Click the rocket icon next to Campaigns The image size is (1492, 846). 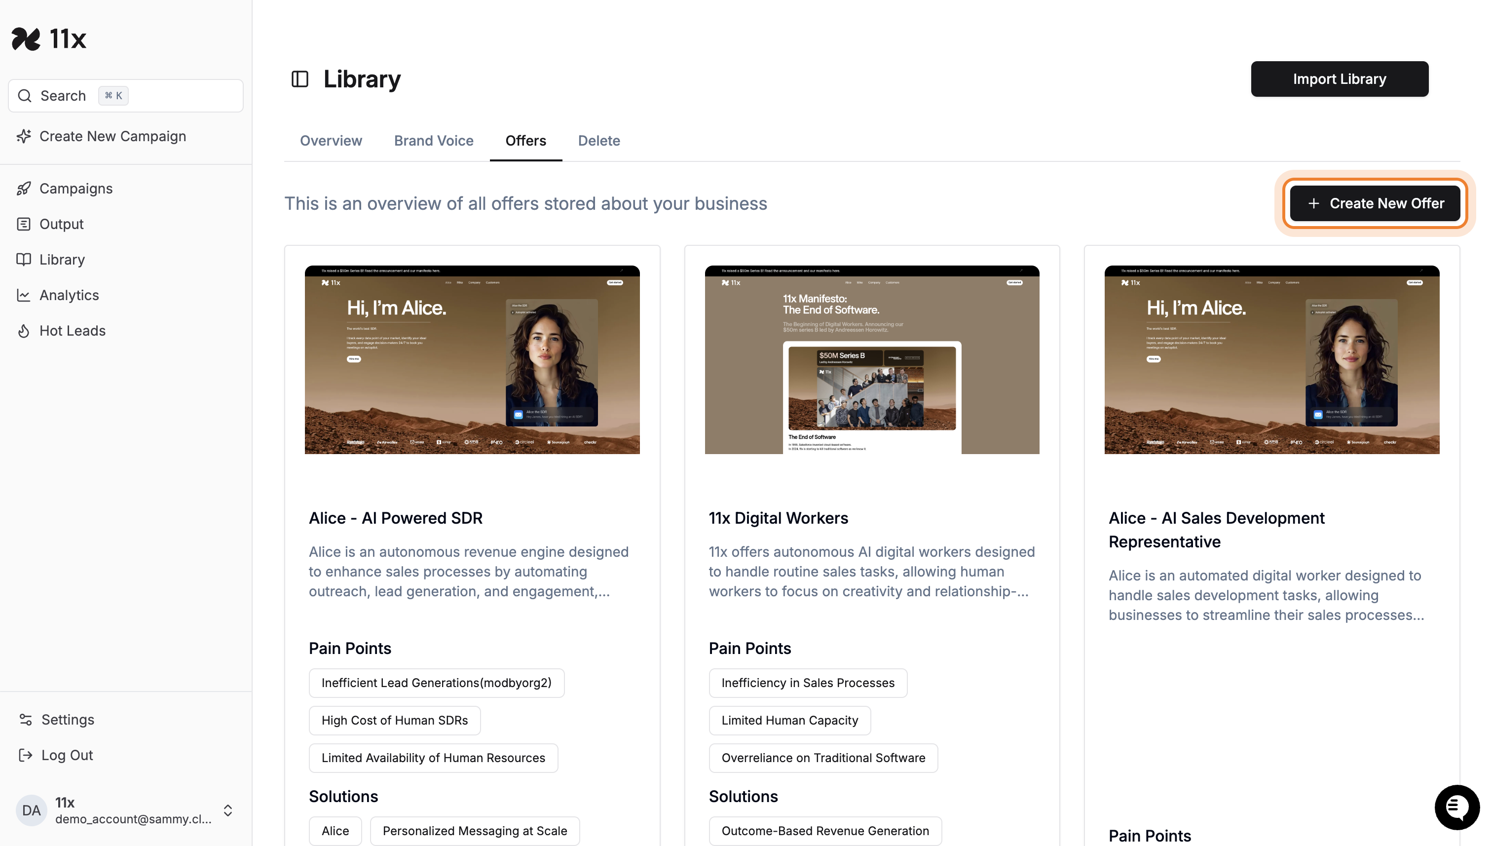pyautogui.click(x=24, y=189)
